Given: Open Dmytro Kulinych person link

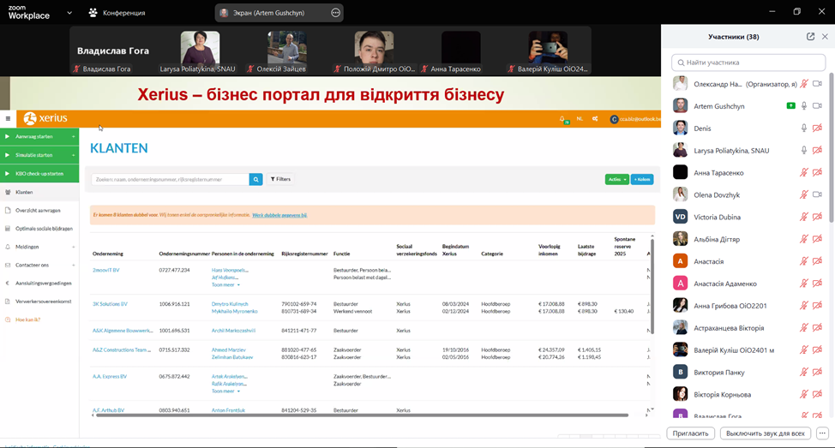Looking at the screenshot, I should click(230, 304).
